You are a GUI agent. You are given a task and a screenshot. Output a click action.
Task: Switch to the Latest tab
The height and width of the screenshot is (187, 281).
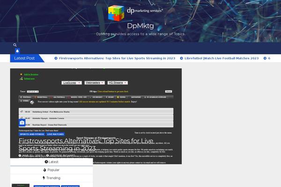(x=52, y=162)
